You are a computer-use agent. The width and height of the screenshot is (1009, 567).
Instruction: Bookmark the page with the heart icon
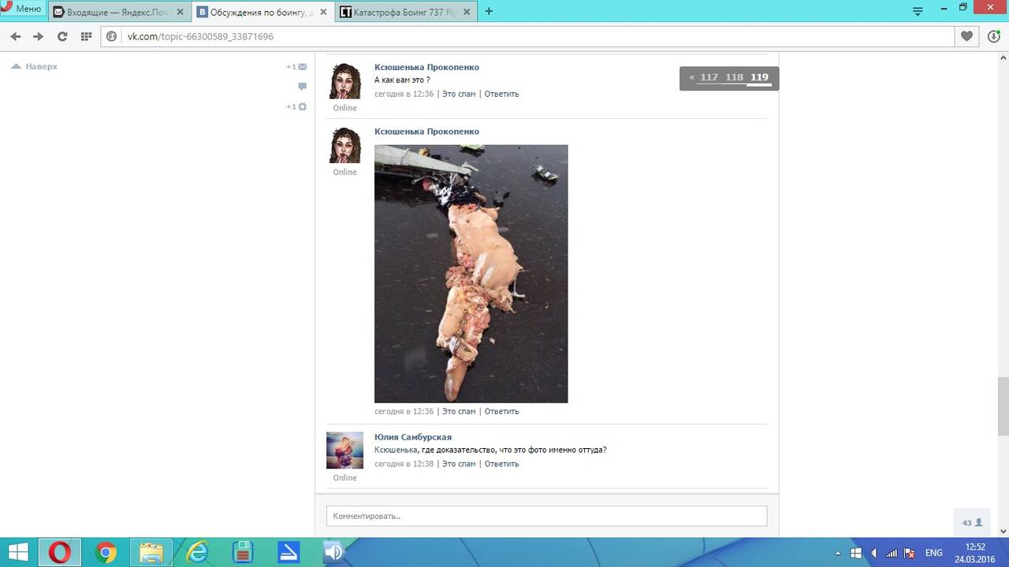click(967, 36)
